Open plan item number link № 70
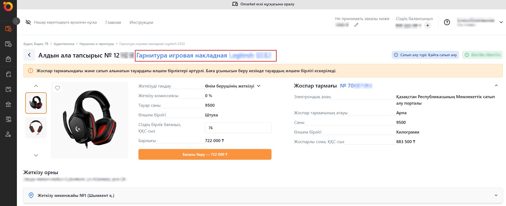506x206 pixels. tap(356, 86)
